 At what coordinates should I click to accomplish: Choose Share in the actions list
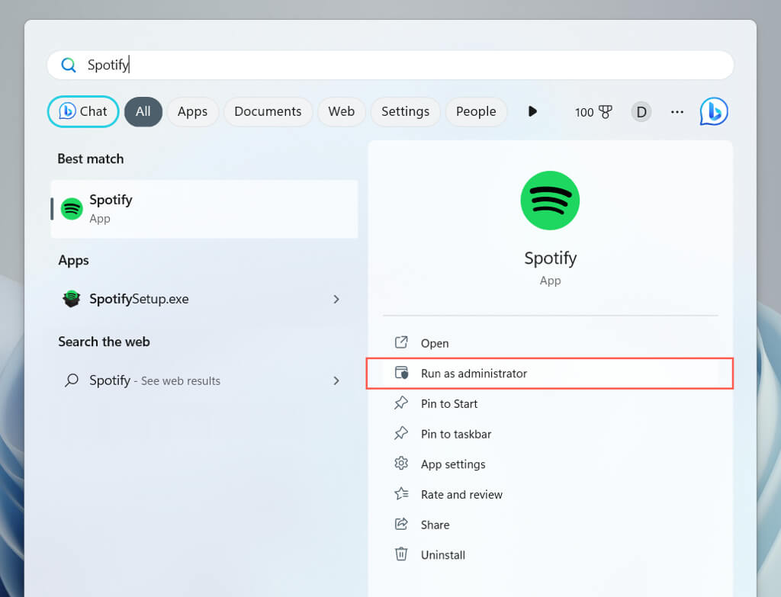[x=550, y=525]
